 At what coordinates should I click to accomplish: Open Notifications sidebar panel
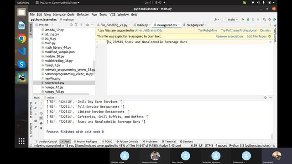275,33
